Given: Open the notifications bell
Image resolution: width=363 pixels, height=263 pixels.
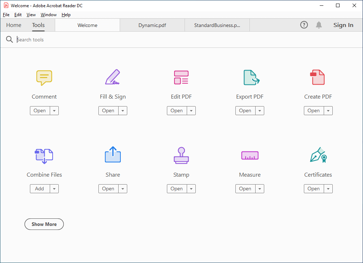Looking at the screenshot, I should (x=319, y=25).
